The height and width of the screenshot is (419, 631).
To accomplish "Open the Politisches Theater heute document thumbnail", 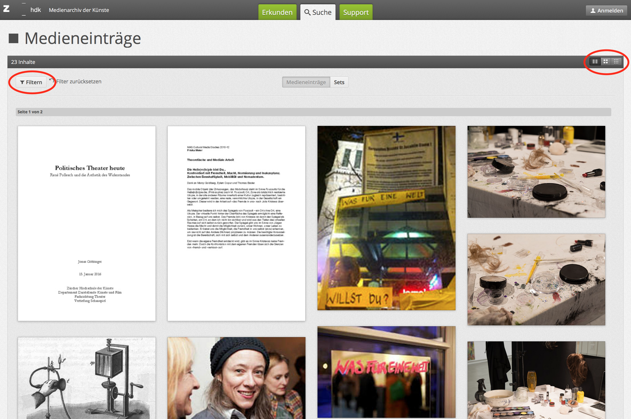I will [87, 223].
